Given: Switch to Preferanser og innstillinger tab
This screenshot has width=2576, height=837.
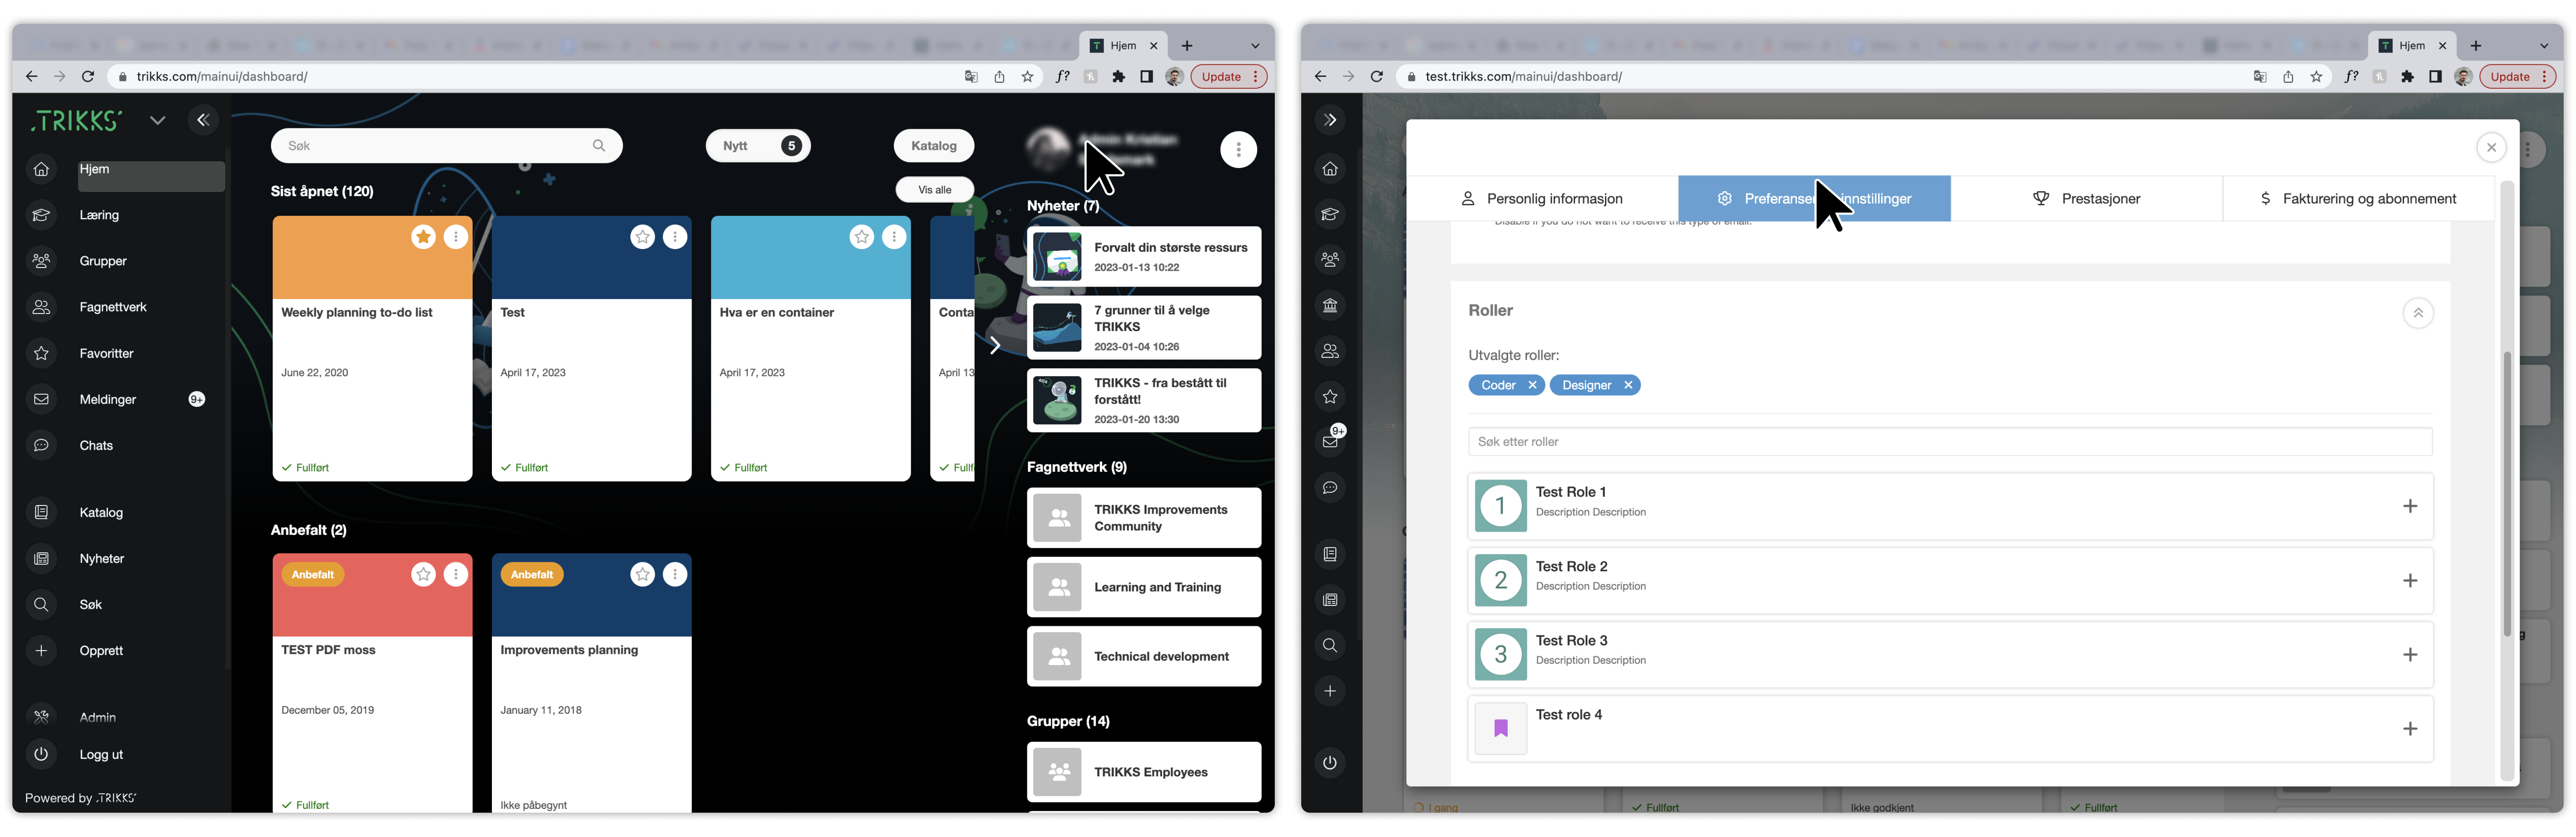Looking at the screenshot, I should point(1814,199).
